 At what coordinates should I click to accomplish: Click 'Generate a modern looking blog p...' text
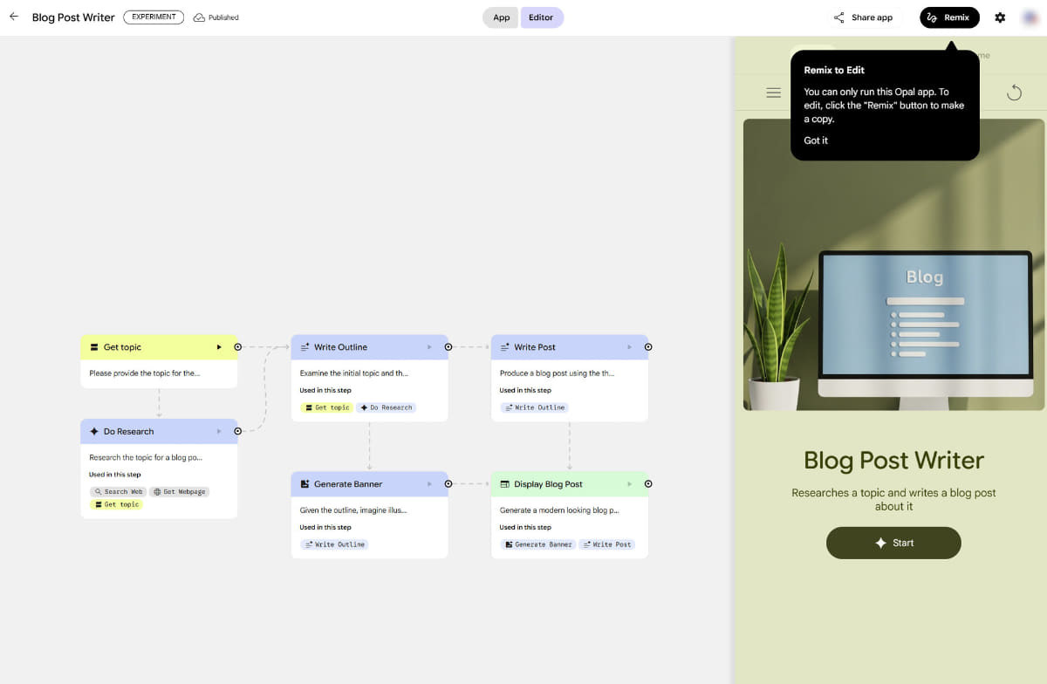[x=559, y=510]
